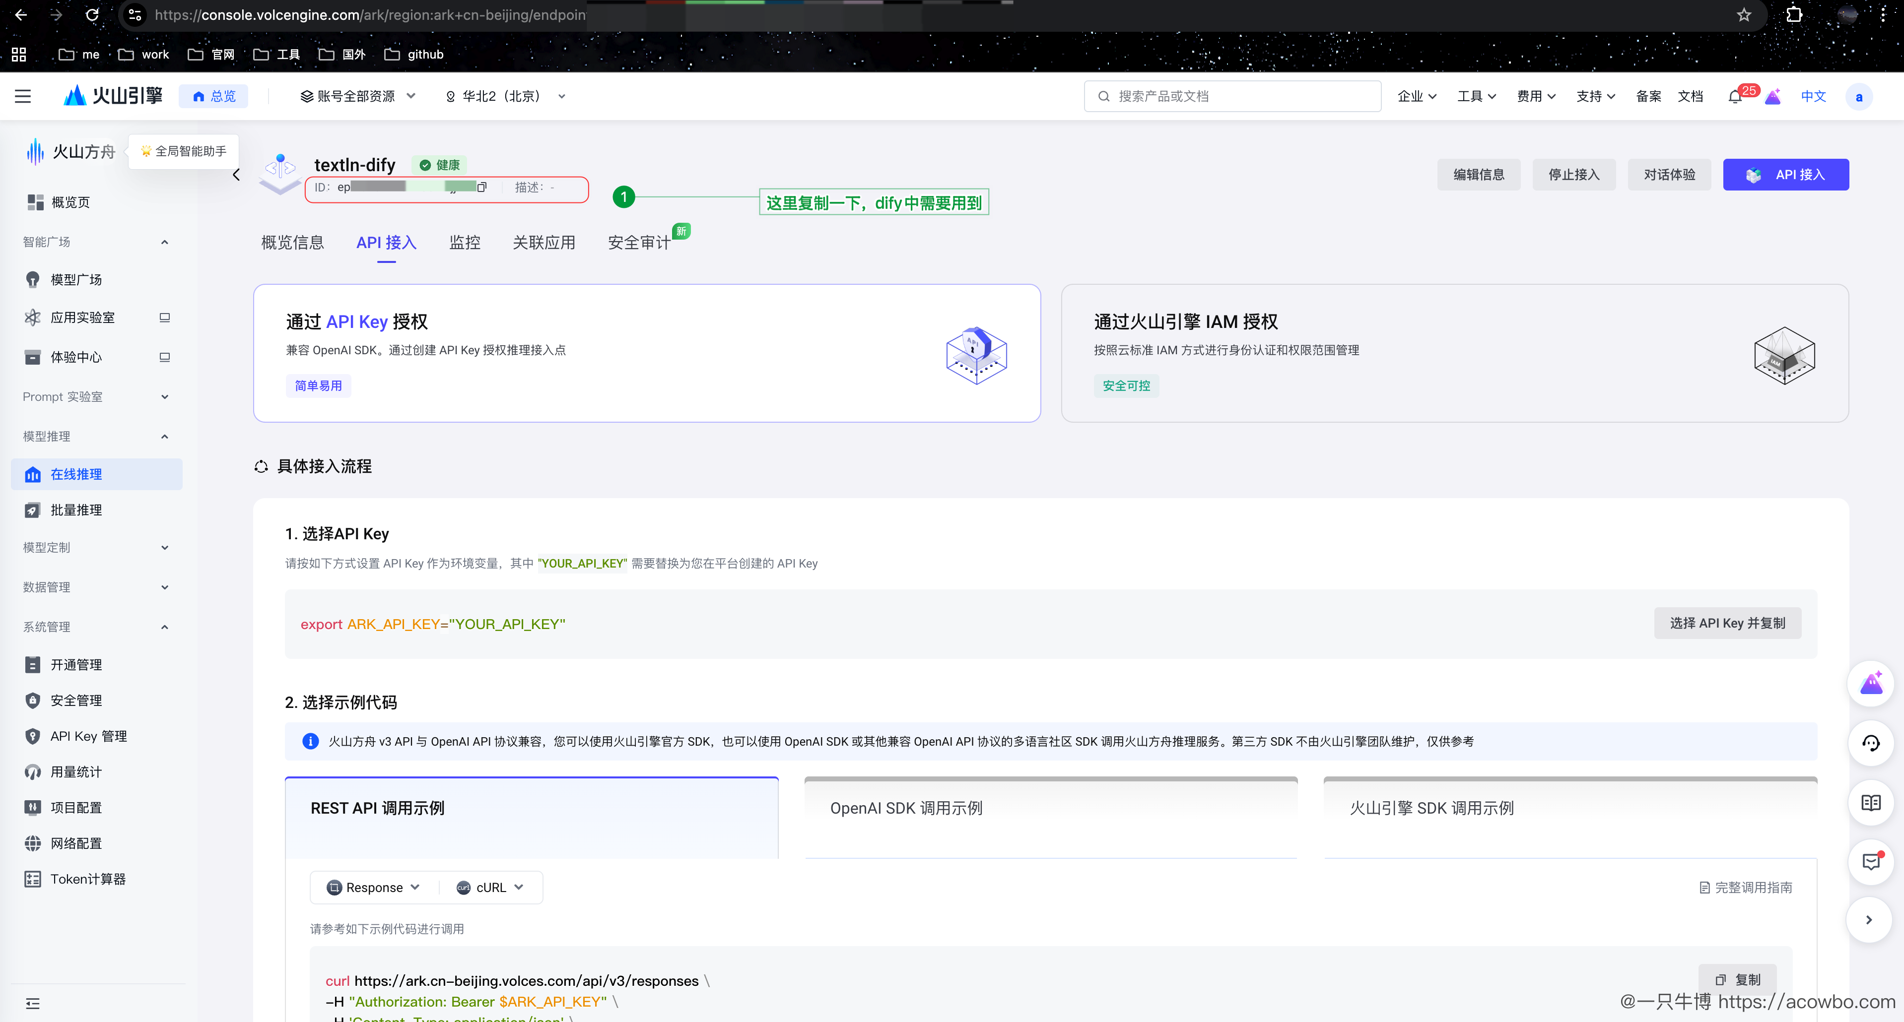Open customer service headset icon

(1871, 743)
